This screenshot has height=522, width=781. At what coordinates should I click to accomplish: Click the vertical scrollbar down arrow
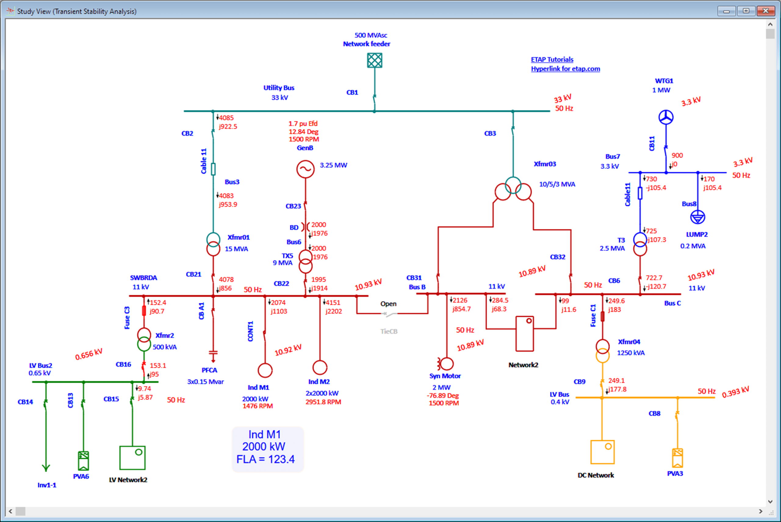tap(770, 502)
